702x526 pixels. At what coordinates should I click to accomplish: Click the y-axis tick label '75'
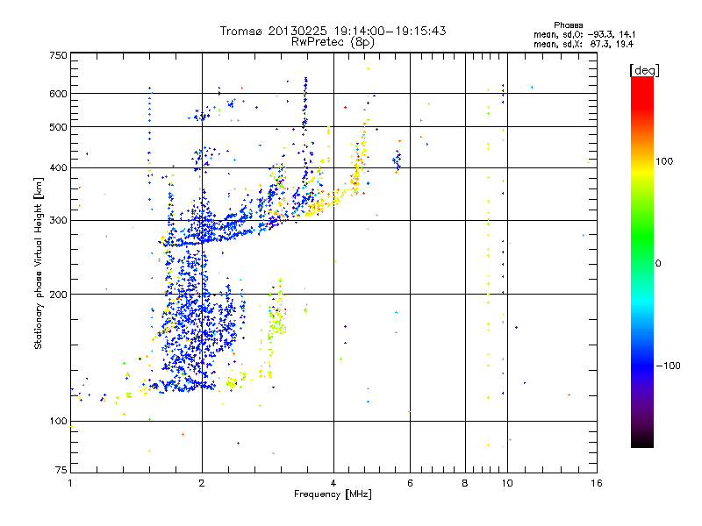pyautogui.click(x=61, y=470)
